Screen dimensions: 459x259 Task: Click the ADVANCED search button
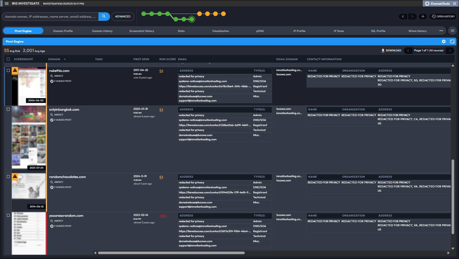click(123, 17)
